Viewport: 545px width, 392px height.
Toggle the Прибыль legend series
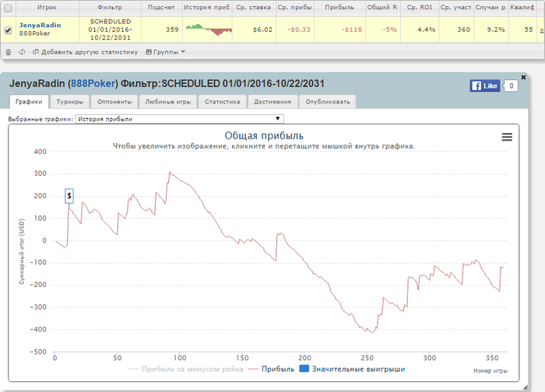[272, 369]
